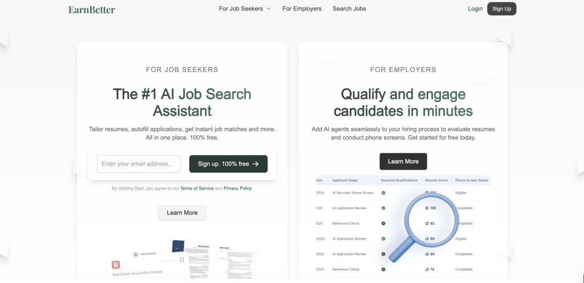Focus the email address input field

[139, 164]
